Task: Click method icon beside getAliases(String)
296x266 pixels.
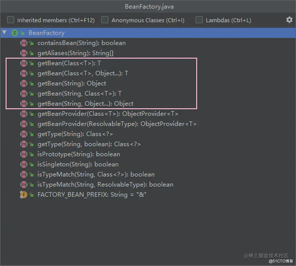Action: click(x=24, y=53)
